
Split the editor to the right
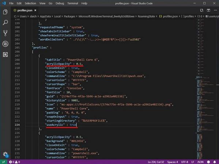(208, 10)
